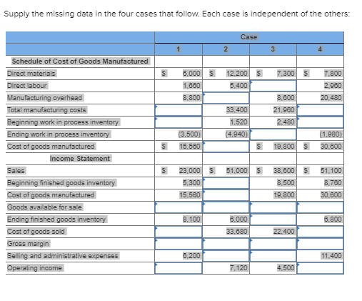This screenshot has height=301, width=362.
Task: Click Case 3 Ending finished goods inventory input
Action: point(273,219)
